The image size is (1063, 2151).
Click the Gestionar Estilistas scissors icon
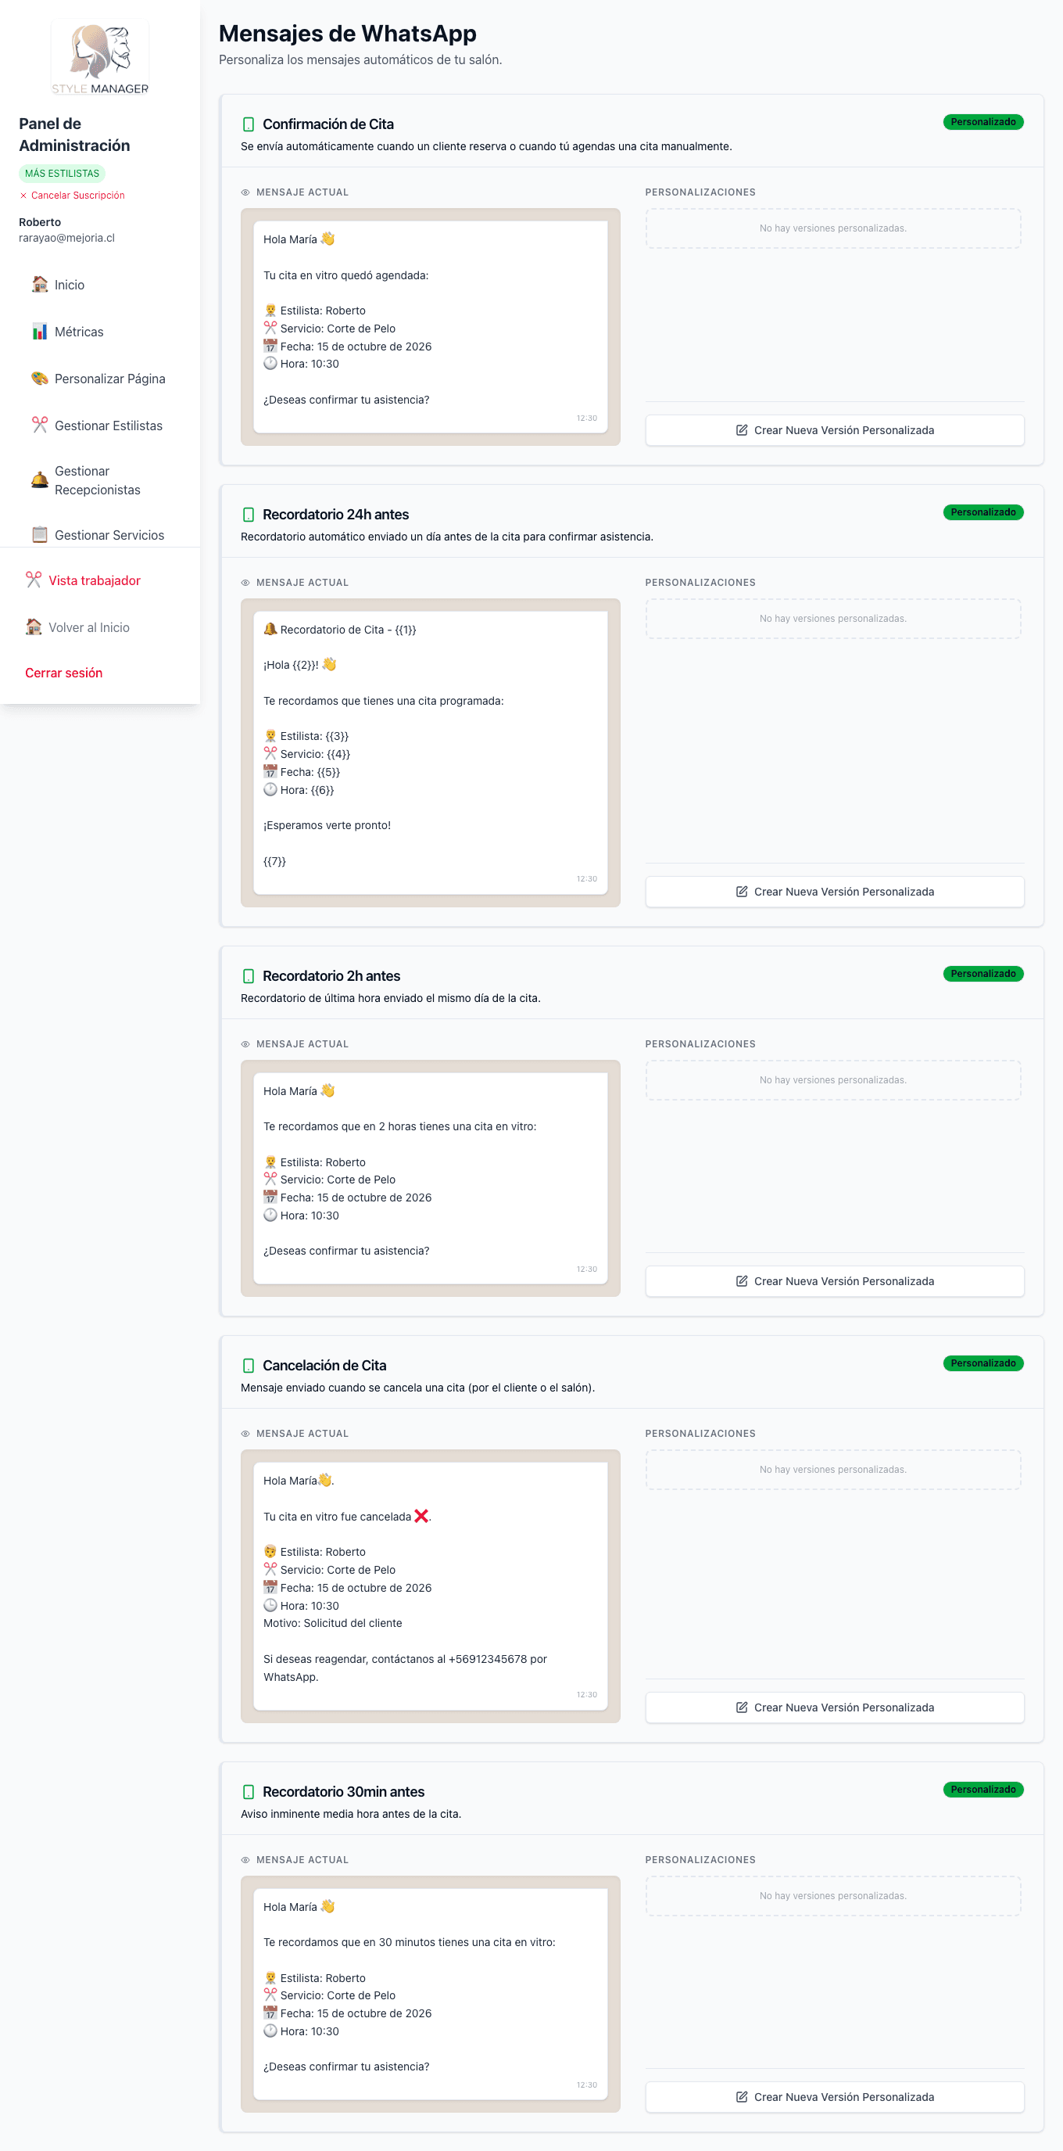coord(39,425)
